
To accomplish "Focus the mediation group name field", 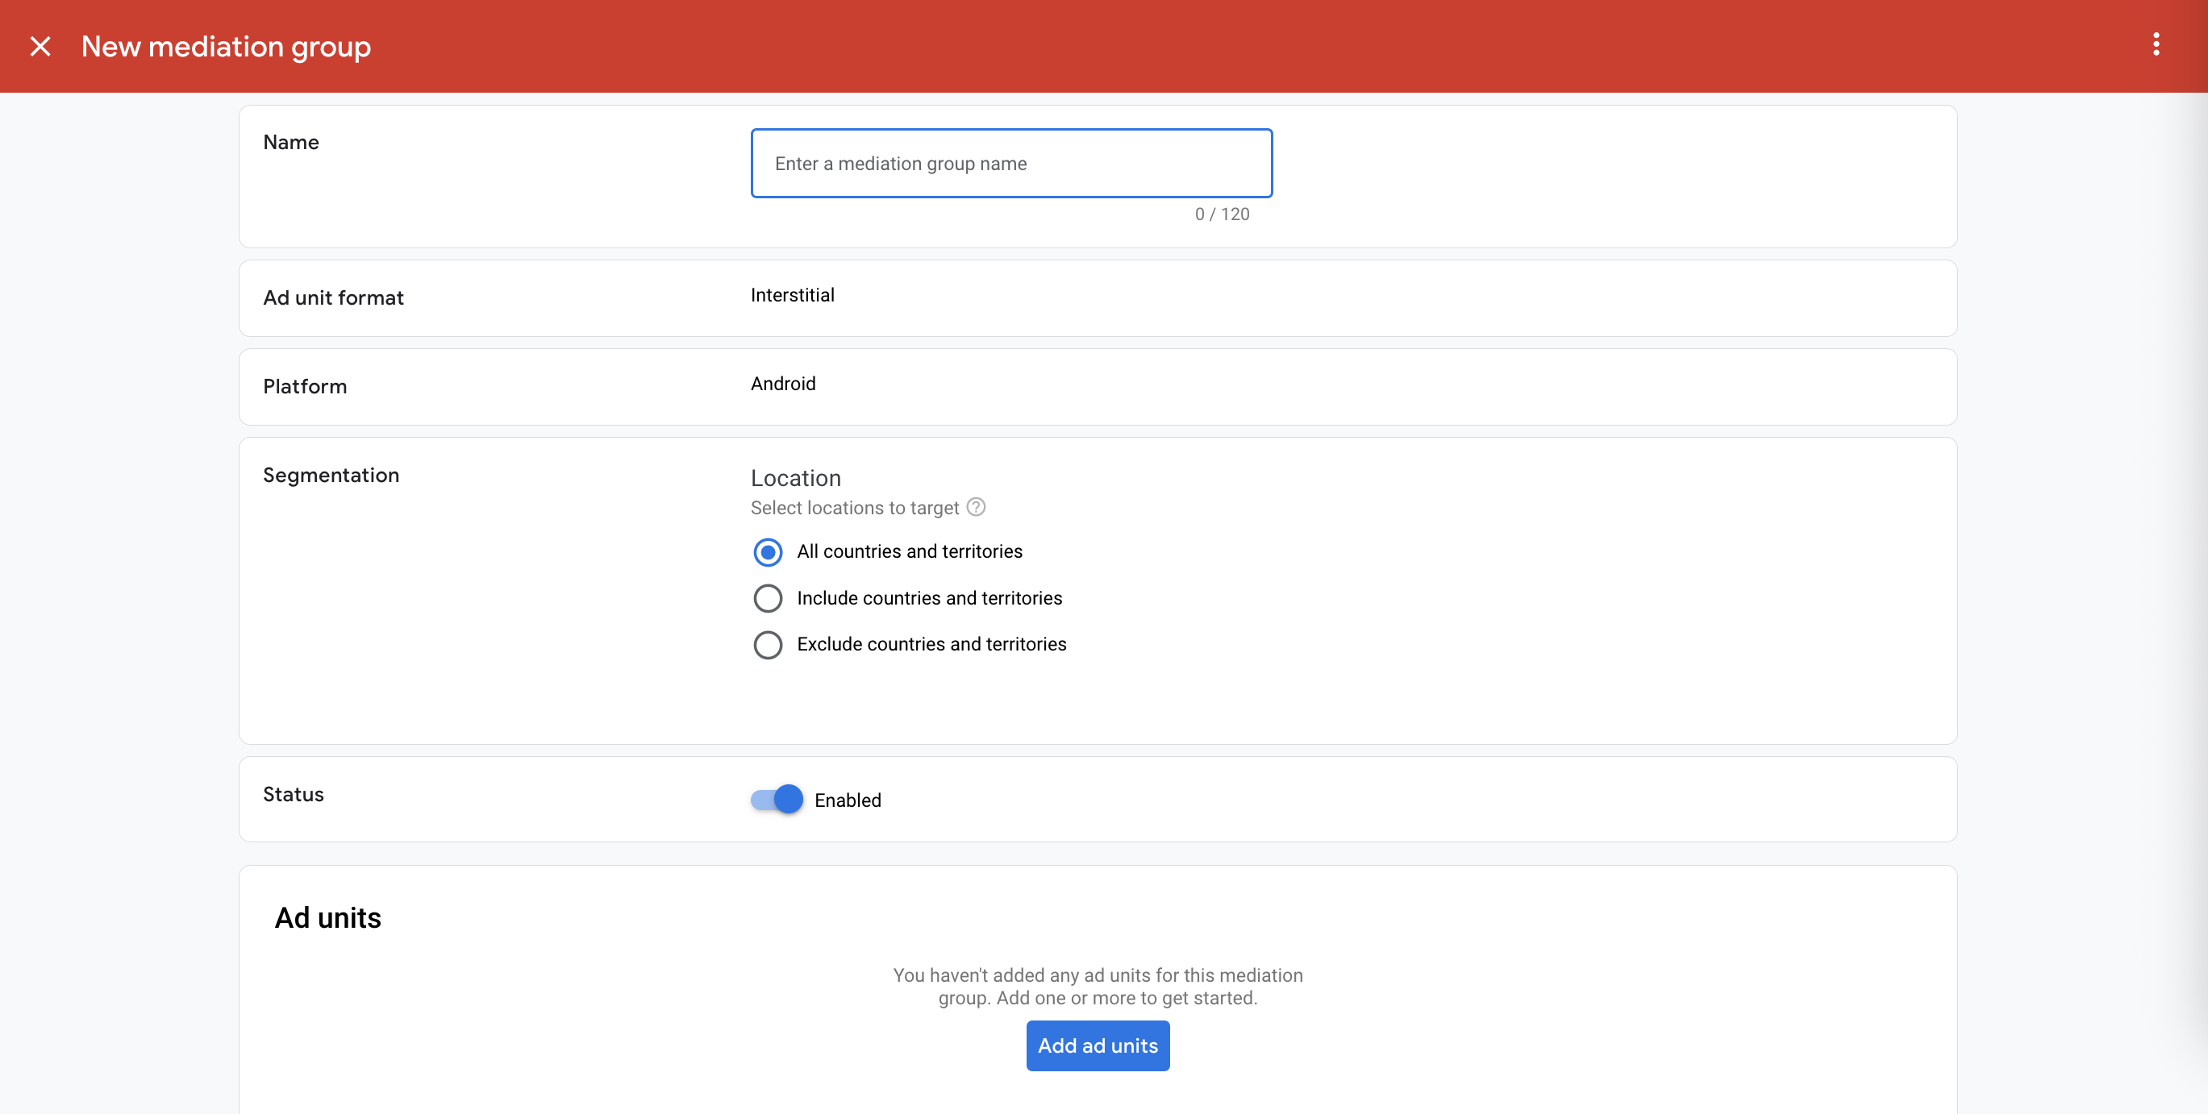I will (1010, 164).
